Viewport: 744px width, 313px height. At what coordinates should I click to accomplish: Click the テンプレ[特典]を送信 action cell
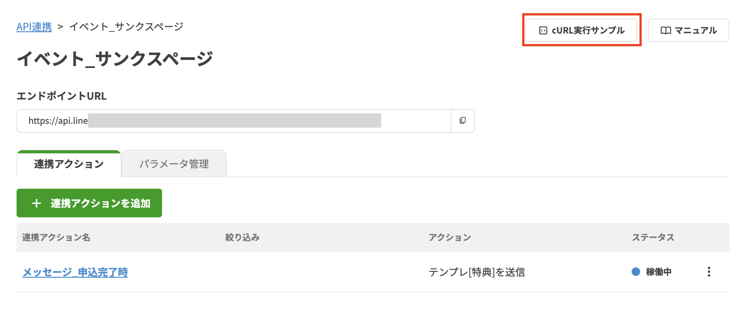(477, 272)
